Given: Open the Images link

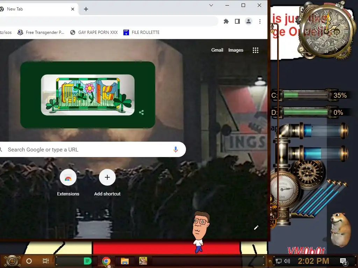Looking at the screenshot, I should (236, 50).
